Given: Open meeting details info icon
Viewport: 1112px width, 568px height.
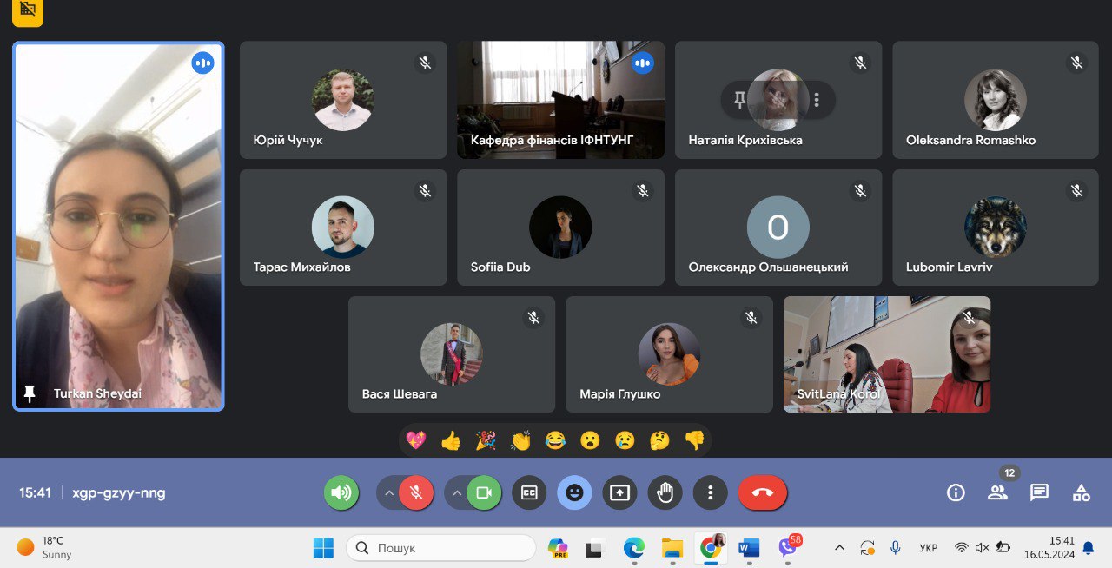Looking at the screenshot, I should point(956,492).
